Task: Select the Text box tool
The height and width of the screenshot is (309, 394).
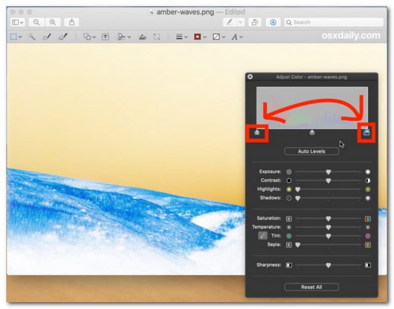Action: tap(105, 37)
